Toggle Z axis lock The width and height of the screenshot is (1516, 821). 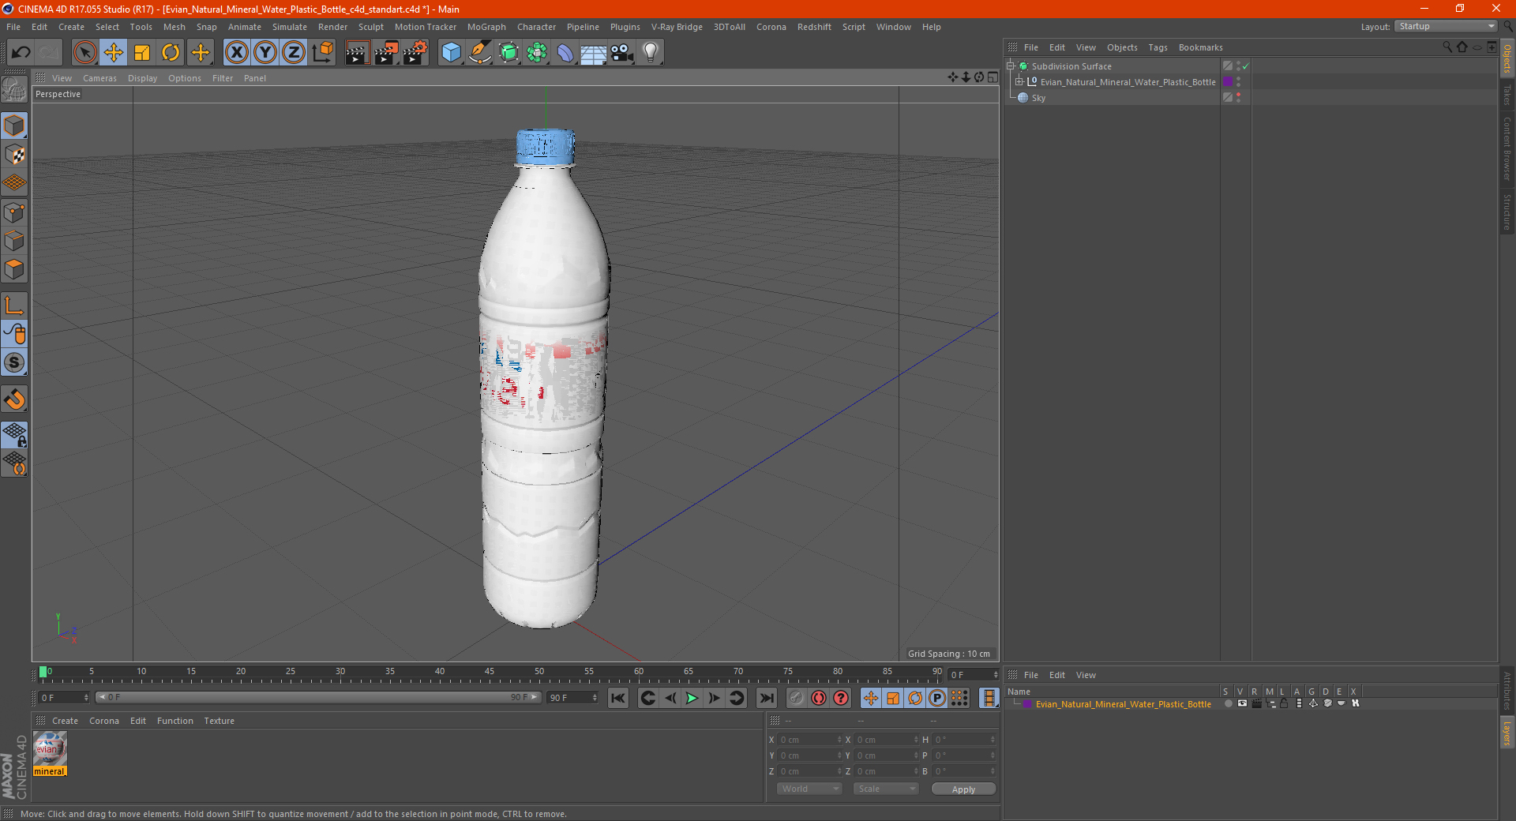click(294, 53)
